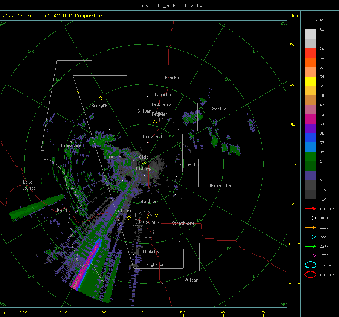Click the Didsbury label
The width and height of the screenshot is (339, 317).
point(142,169)
